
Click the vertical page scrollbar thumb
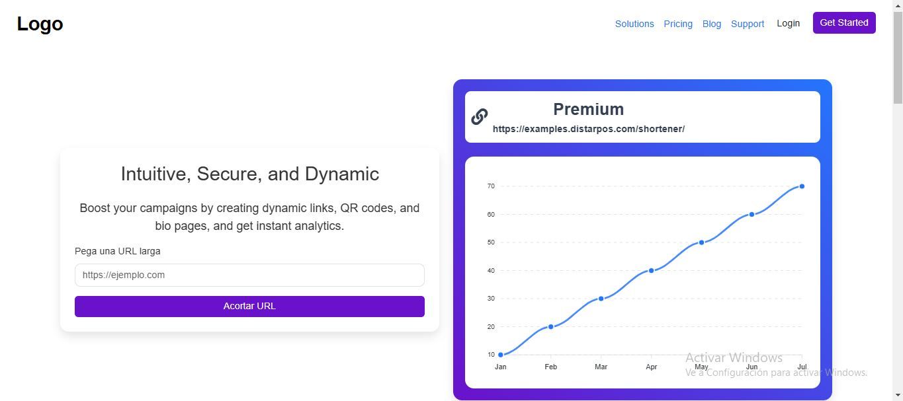coord(898,59)
